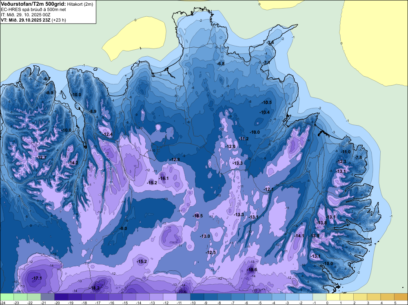Image resolution: width=408 pixels, height=305 pixels.
Task: Click the gray-blue legend swatch labeled -21
Action: point(48,297)
